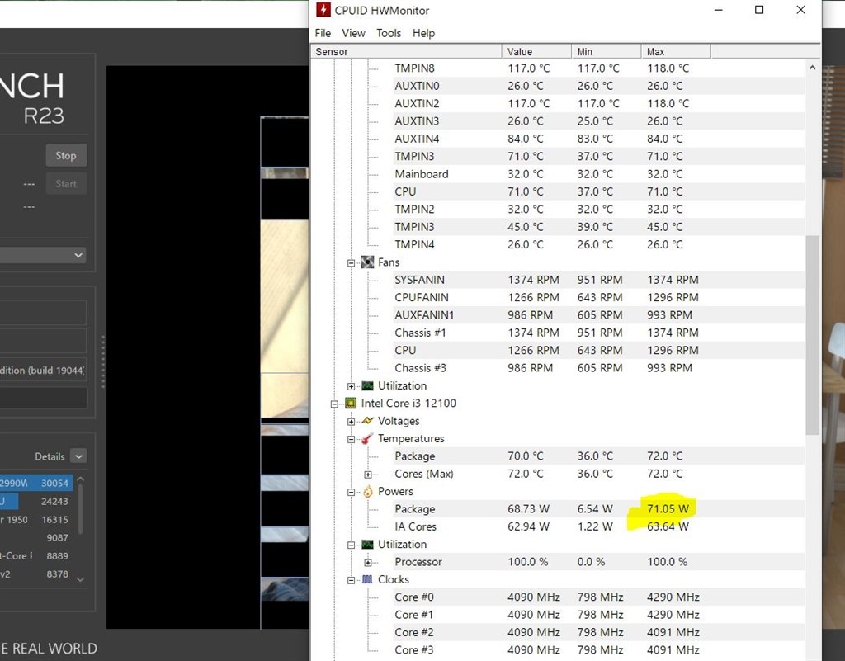Screen dimensions: 845x661
Task: Collapse the Intel Core i3 12100 node
Action: 335,404
